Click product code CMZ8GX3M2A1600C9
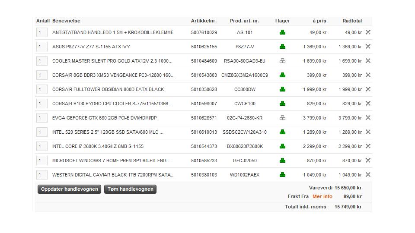The image size is (415, 233). click(245, 75)
